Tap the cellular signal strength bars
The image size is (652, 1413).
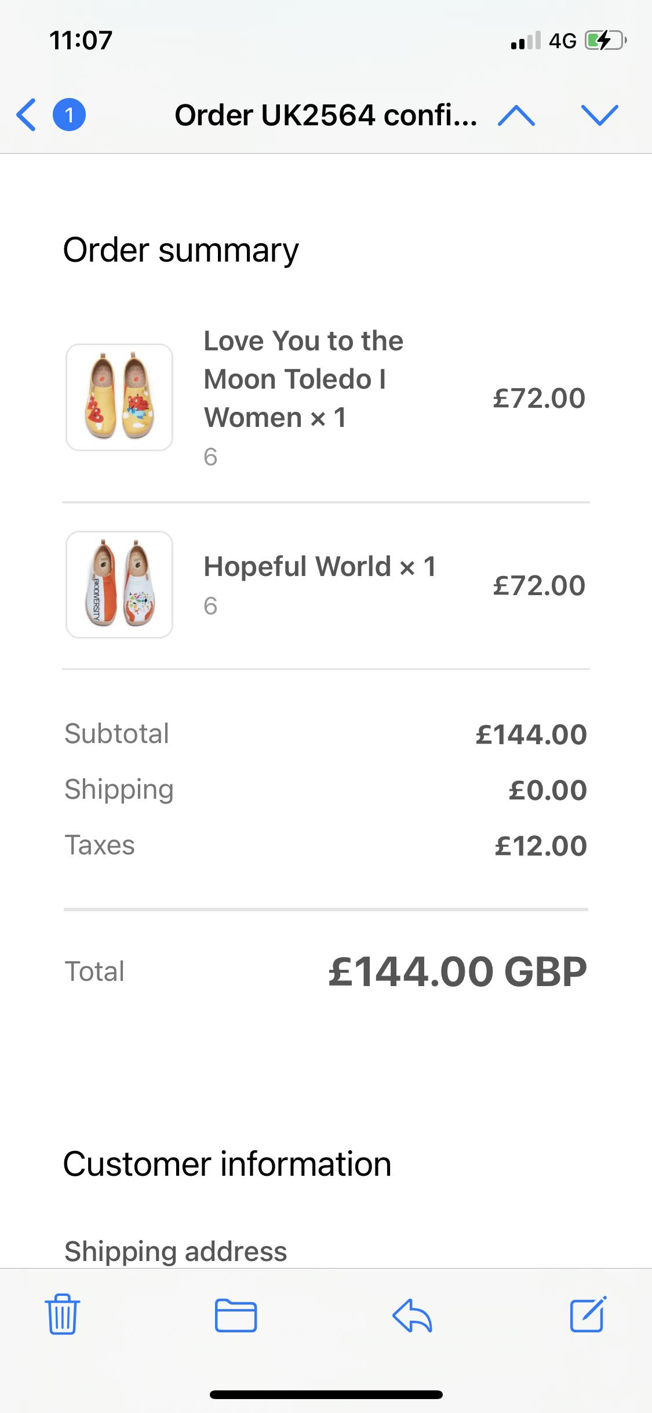coord(525,41)
